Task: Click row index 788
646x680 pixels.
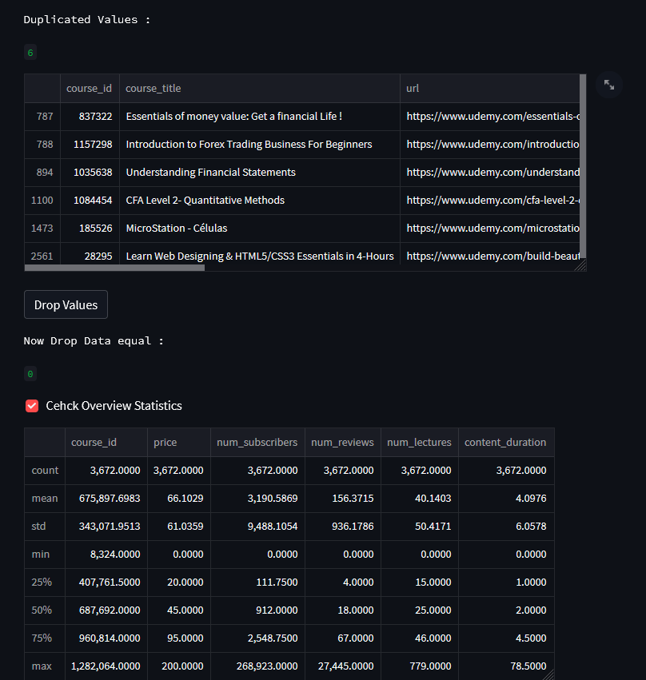Action: (42, 145)
